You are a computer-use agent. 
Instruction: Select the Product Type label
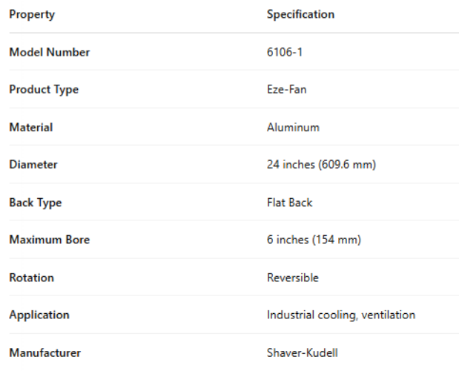(x=44, y=90)
